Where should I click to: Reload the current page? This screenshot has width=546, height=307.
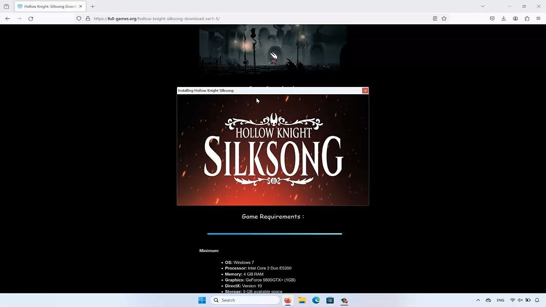(31, 18)
